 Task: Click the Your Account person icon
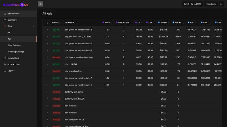(x=5, y=64)
